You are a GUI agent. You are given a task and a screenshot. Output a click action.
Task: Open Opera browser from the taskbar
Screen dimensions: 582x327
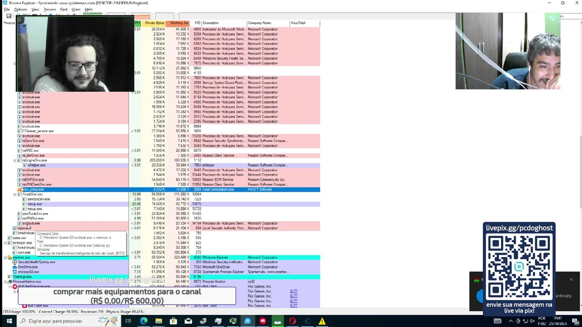[292, 321]
